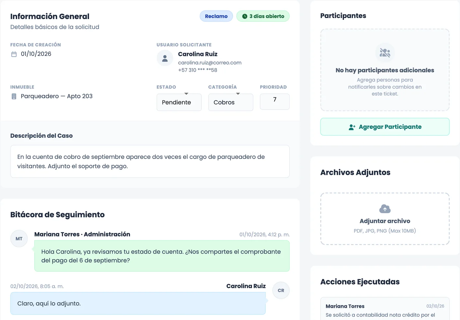
Task: Click 'PDF, JPG, PNG (Max 10MB)' hint text
Action: pyautogui.click(x=385, y=231)
